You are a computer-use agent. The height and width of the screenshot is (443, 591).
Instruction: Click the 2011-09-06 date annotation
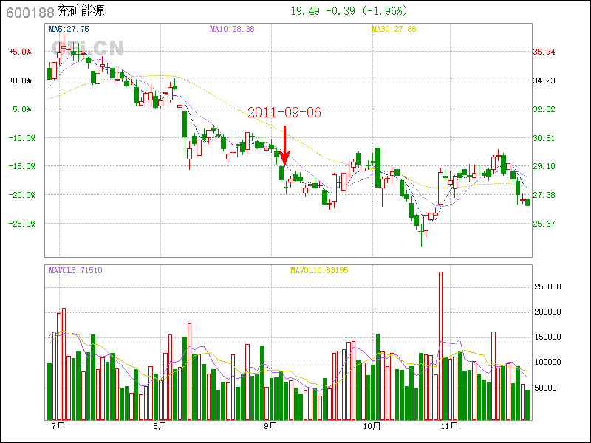284,113
